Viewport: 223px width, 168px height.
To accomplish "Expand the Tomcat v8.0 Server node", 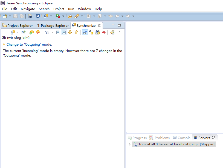I will (x=130, y=144).
